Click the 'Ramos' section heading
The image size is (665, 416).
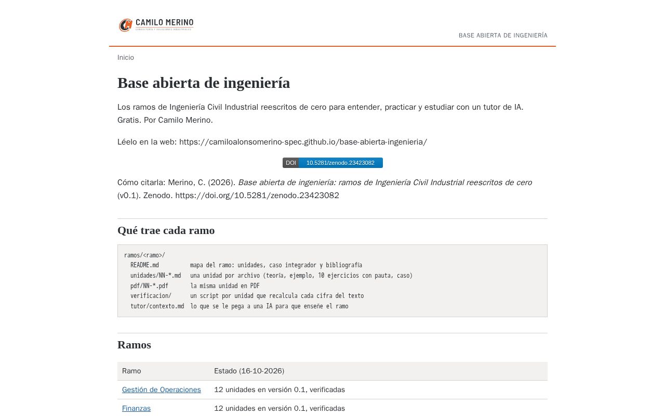coord(134,345)
